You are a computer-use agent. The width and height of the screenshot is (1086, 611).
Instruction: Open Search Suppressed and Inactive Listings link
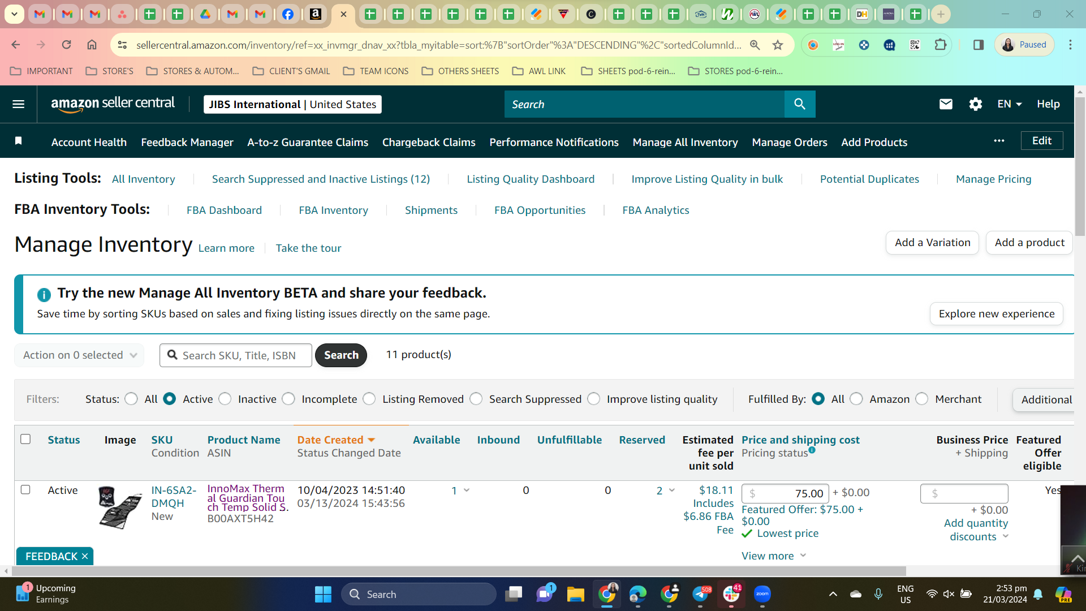321,179
